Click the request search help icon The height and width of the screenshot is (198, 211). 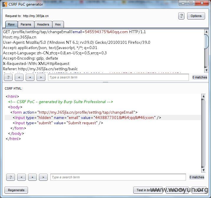[8, 77]
